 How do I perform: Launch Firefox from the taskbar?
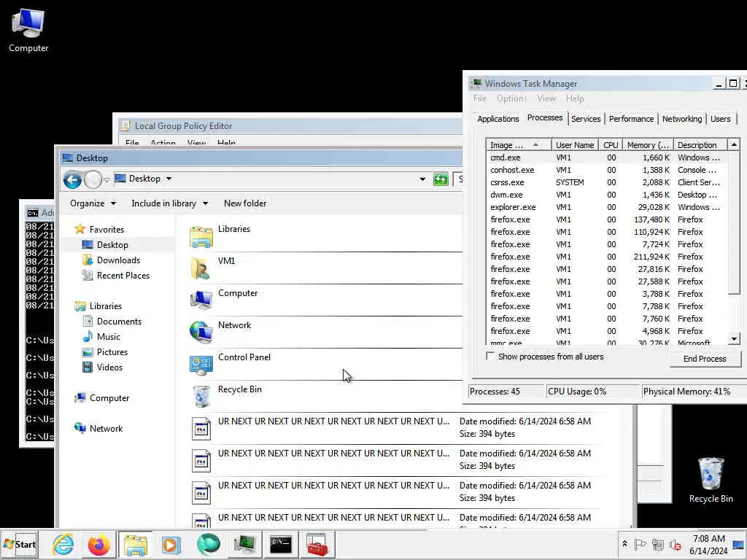click(99, 544)
